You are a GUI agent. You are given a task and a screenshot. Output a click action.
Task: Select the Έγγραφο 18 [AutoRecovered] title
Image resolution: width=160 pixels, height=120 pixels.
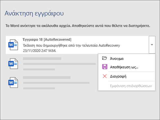click(x=47, y=39)
